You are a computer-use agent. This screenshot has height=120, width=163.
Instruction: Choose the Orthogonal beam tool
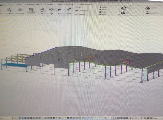(x=31, y=11)
